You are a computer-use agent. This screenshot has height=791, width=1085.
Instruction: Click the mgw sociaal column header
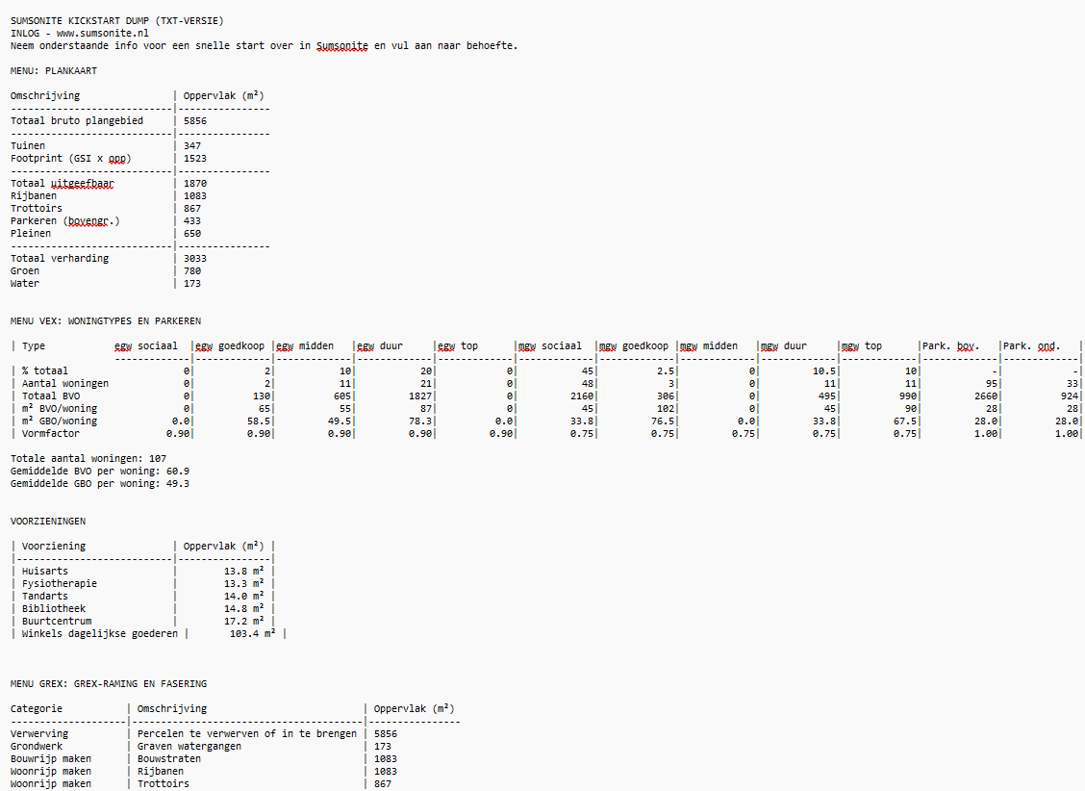pyautogui.click(x=550, y=345)
